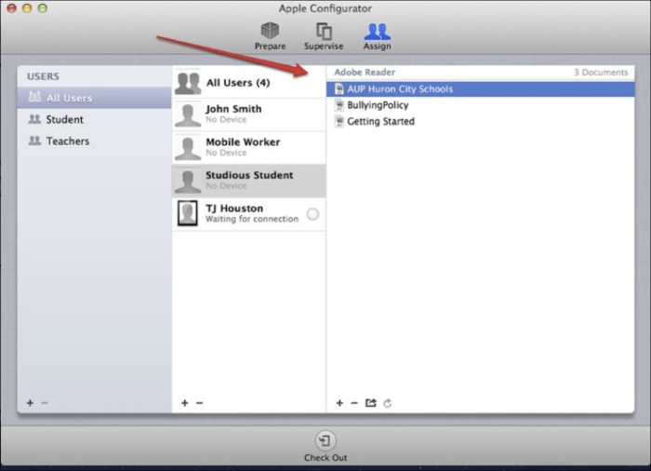Image resolution: width=651 pixels, height=471 pixels.
Task: Click the Teachers group icon
Action: [34, 141]
